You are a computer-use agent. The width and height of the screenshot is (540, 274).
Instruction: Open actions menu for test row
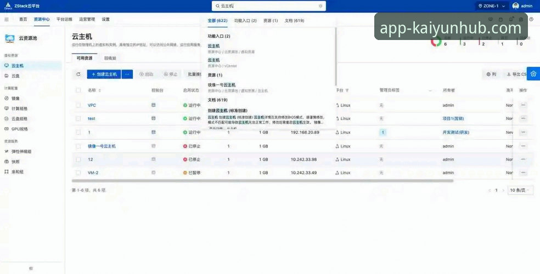523,118
